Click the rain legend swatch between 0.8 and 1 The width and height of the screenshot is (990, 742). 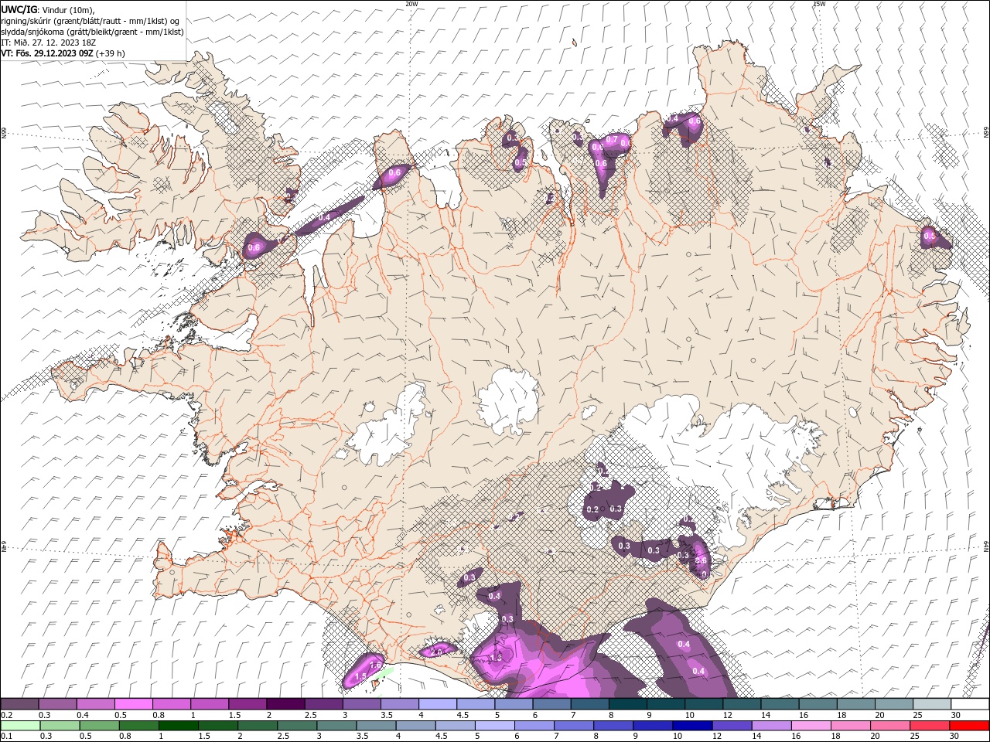pos(138,726)
